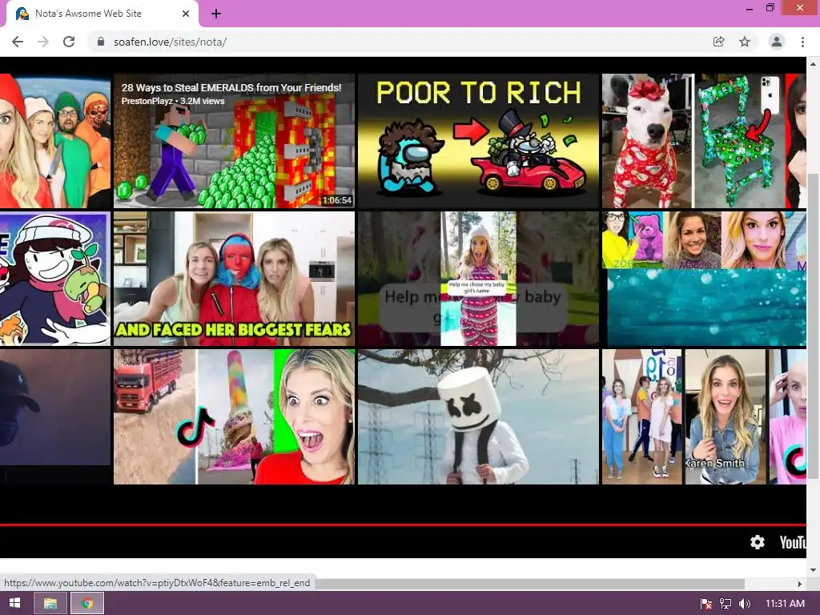Restore down the Chrome window
This screenshot has width=820, height=615.
tap(770, 8)
